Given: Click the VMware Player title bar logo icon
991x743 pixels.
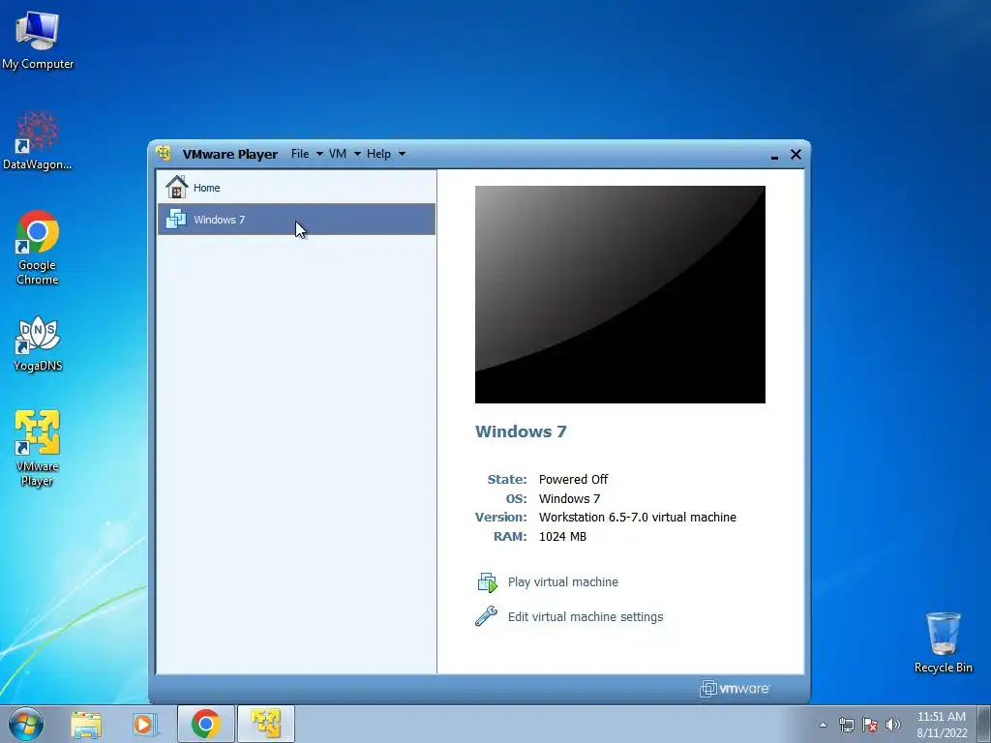Looking at the screenshot, I should [x=164, y=154].
